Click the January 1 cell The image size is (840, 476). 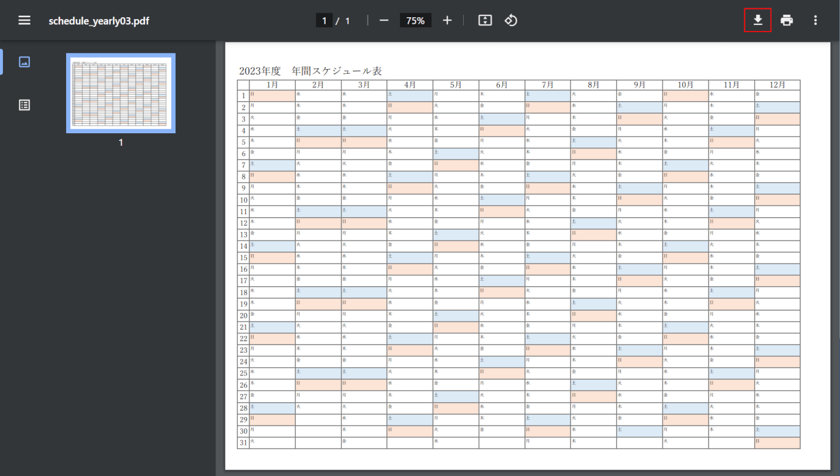tap(272, 96)
